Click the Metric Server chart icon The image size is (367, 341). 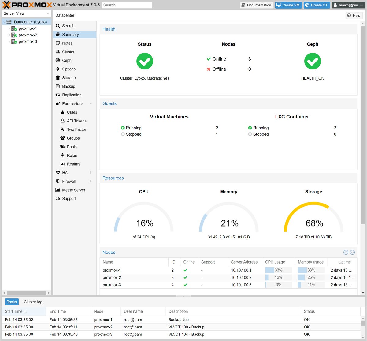[58, 190]
